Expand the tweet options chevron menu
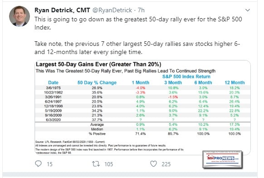 point(248,10)
